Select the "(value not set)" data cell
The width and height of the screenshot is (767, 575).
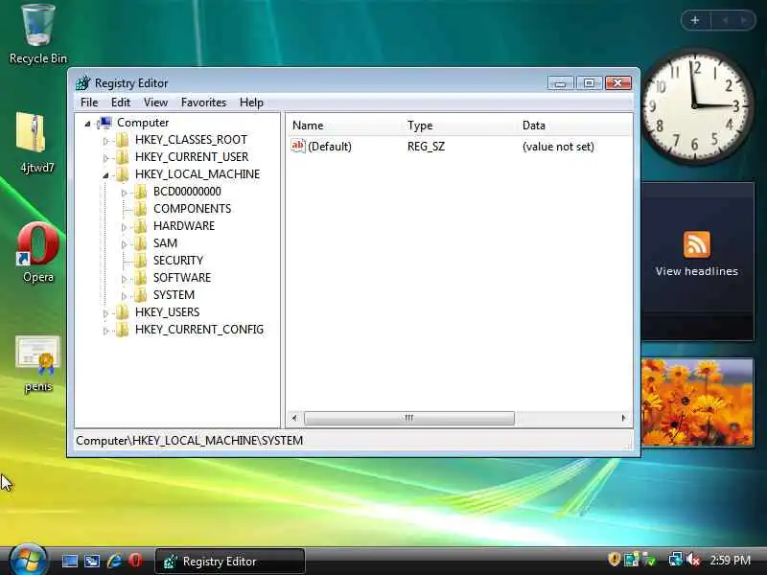pyautogui.click(x=558, y=147)
